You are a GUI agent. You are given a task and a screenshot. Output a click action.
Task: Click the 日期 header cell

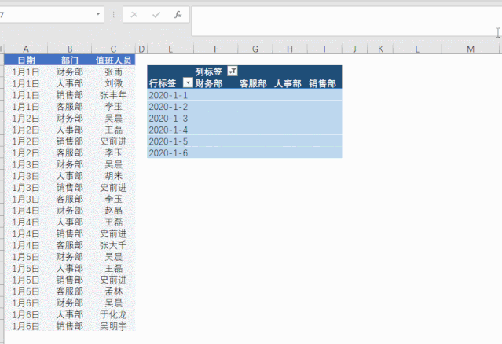26,60
